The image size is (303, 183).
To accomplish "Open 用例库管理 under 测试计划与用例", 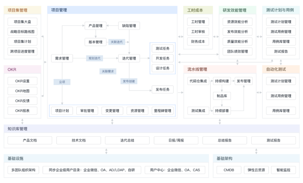I will coord(281,41).
